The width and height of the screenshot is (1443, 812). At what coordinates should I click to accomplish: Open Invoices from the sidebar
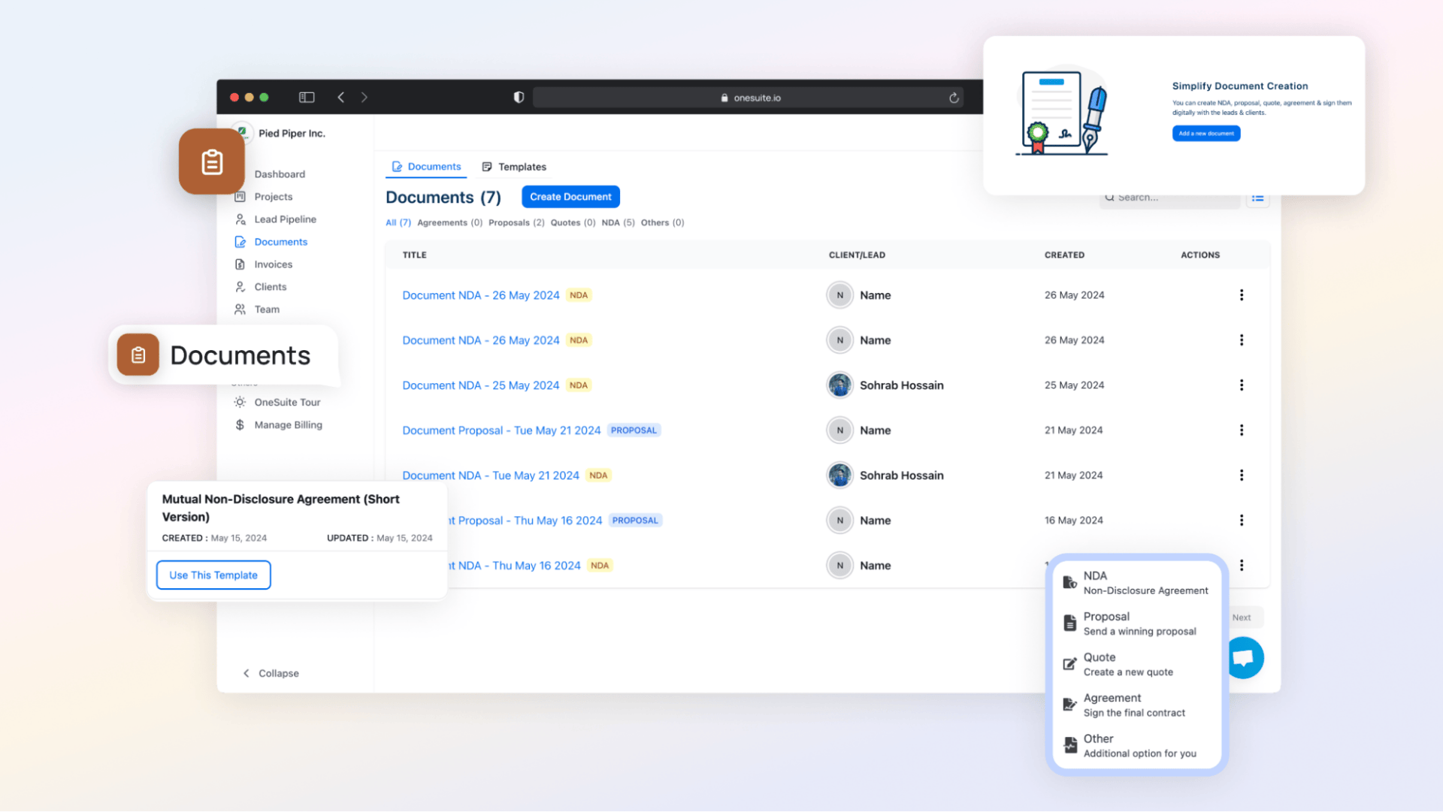point(273,264)
